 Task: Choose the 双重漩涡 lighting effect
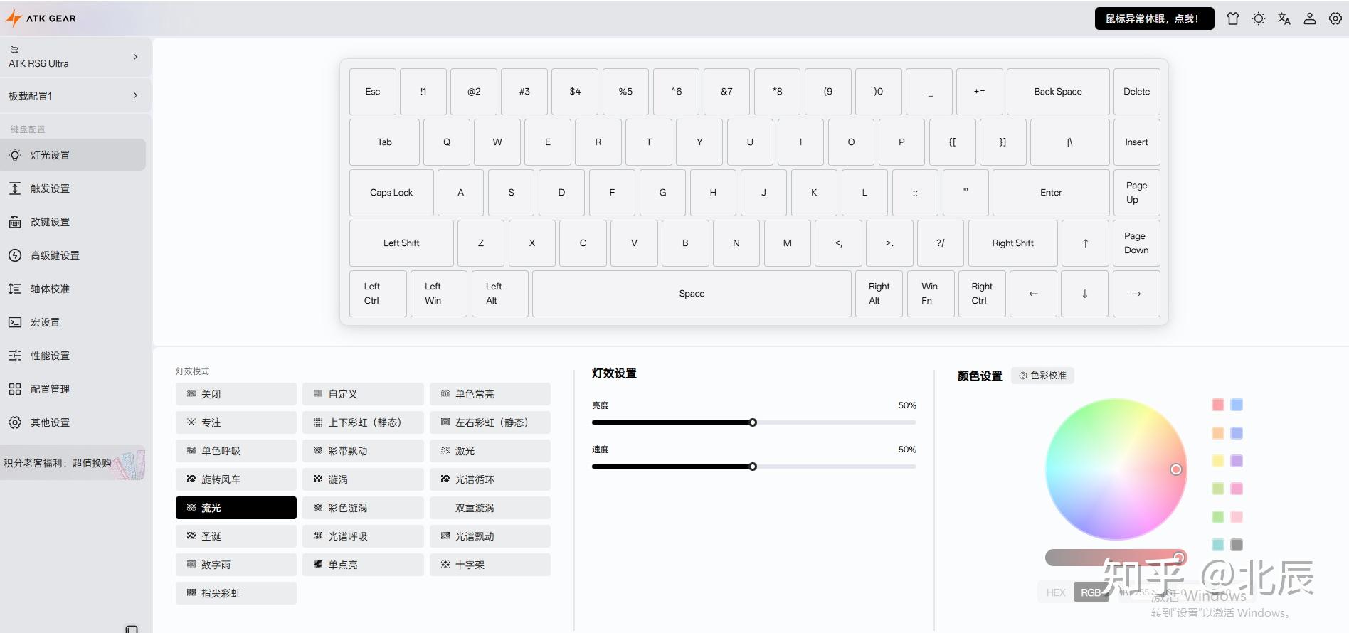click(490, 508)
